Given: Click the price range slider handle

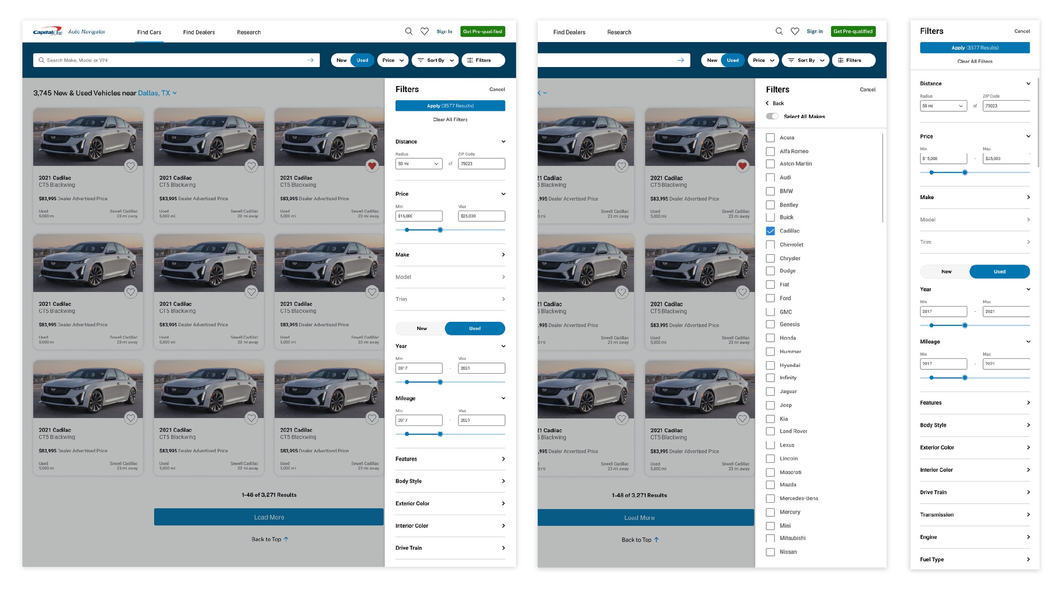Looking at the screenshot, I should coord(440,230).
